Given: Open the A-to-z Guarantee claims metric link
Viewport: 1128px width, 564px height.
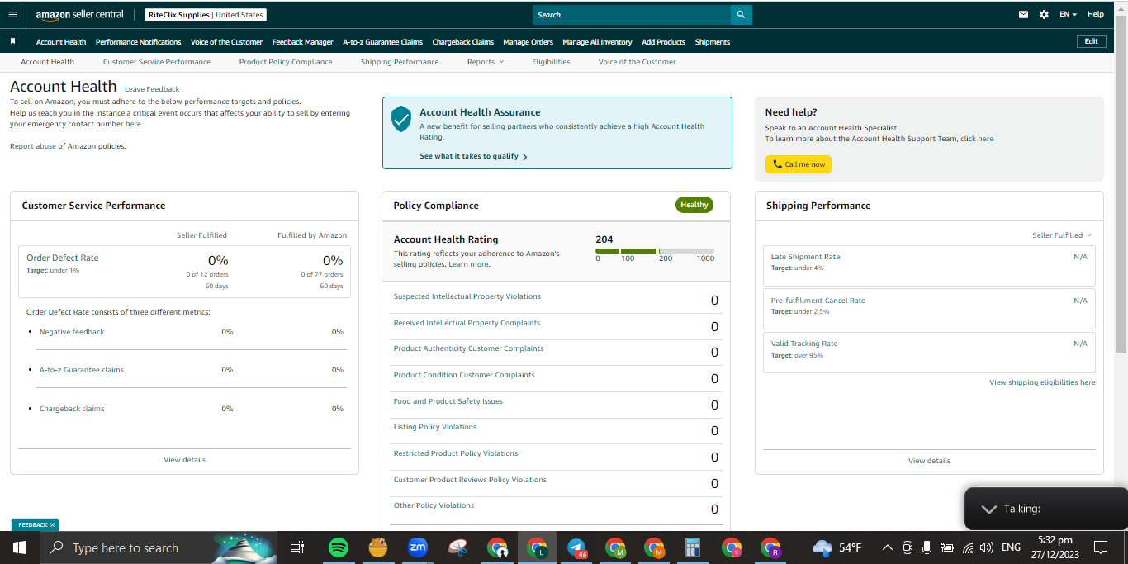Looking at the screenshot, I should point(82,370).
